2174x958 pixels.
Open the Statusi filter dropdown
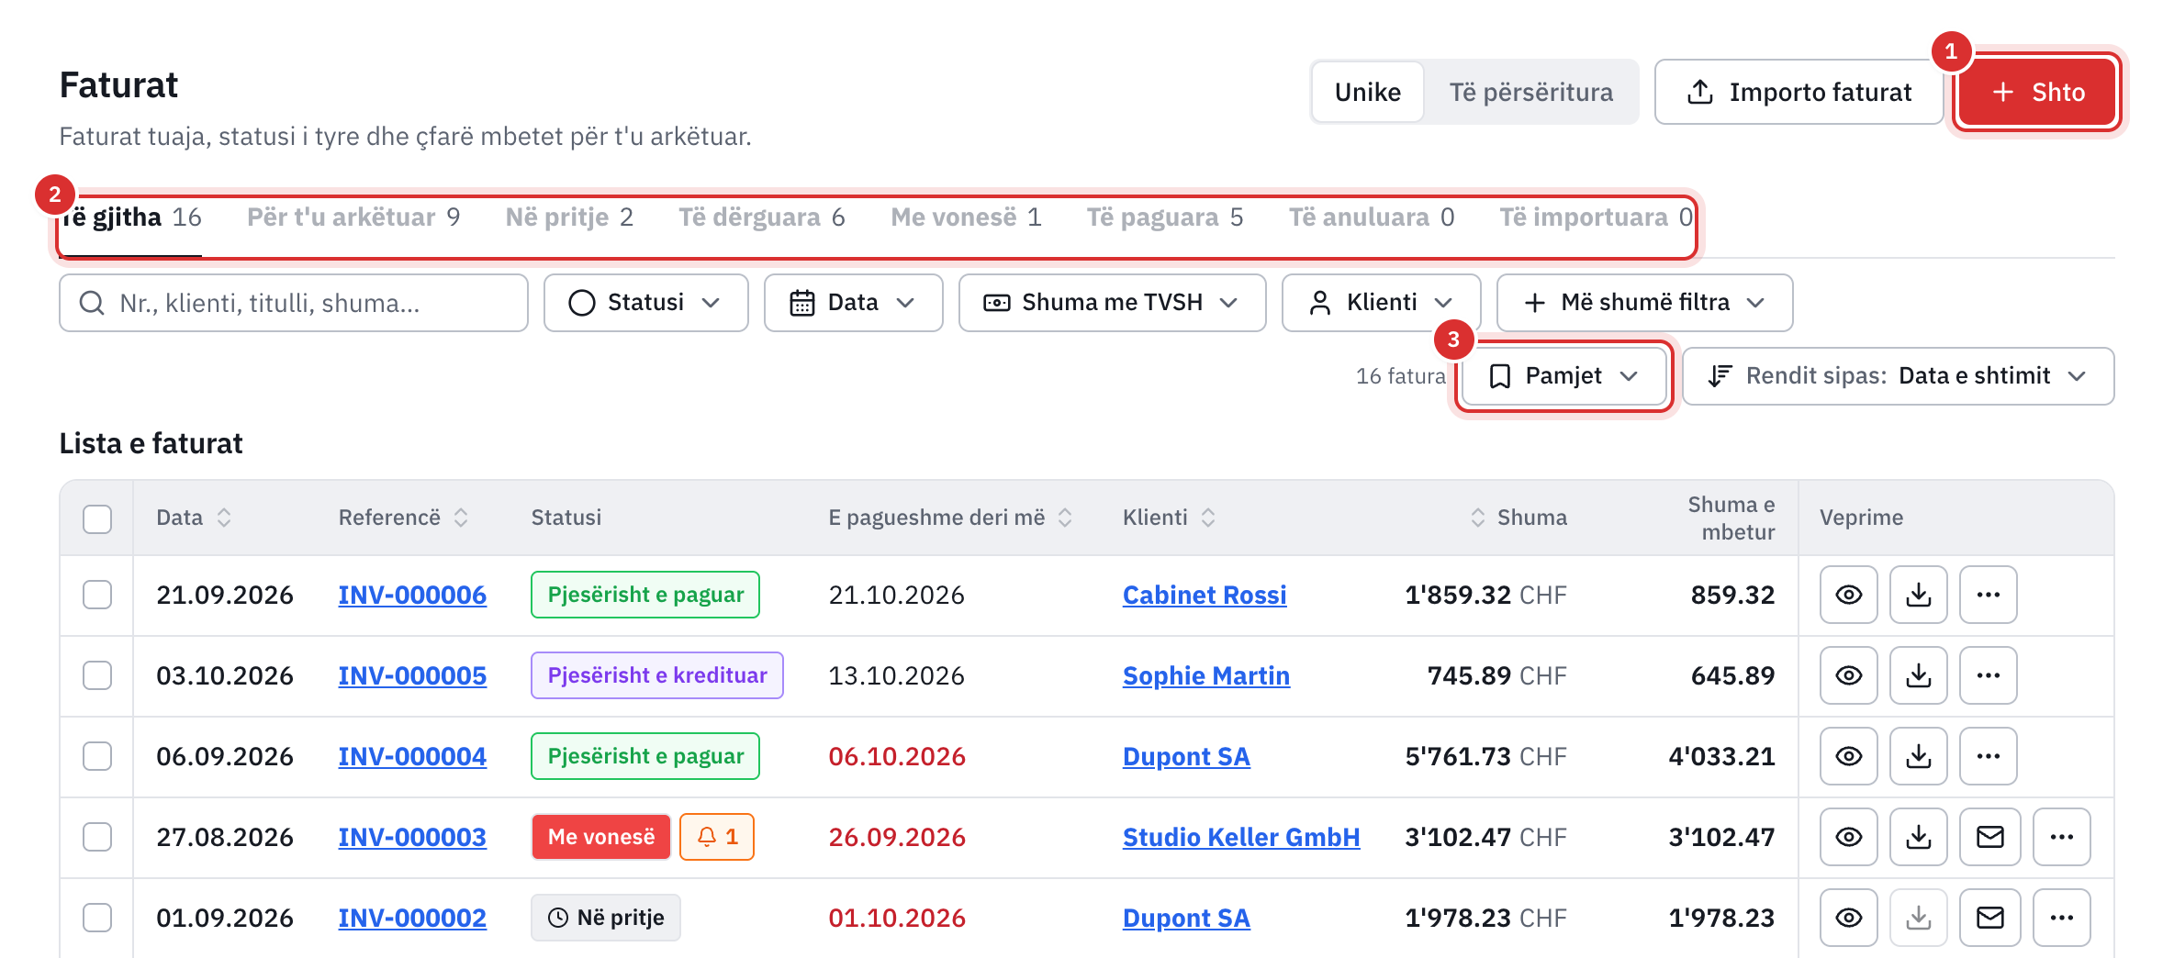pos(645,303)
